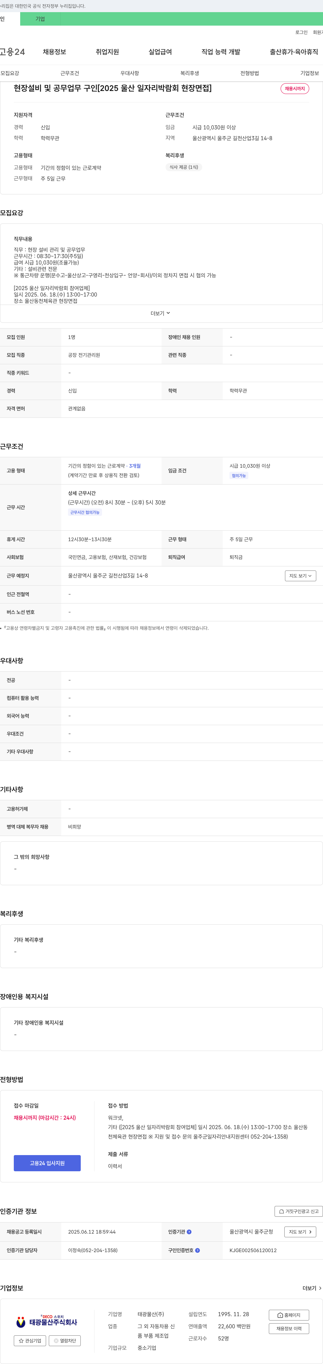Expand 직무내용 with 더보기 toggle
Image resolution: width=323 pixels, height=1364 pixels.
point(161,313)
